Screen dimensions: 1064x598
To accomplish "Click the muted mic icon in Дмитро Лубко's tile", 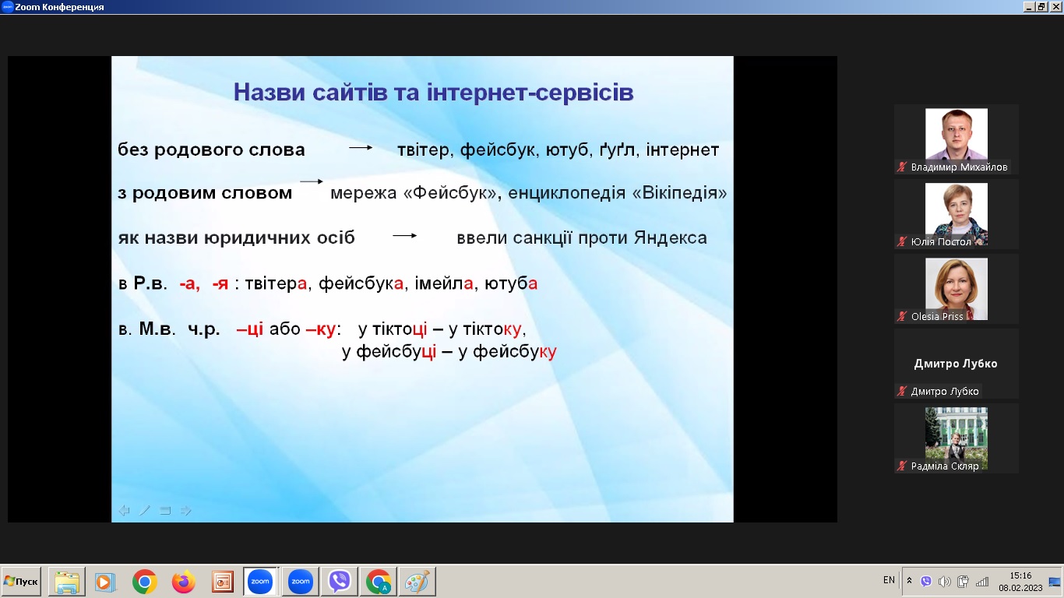I will [903, 391].
